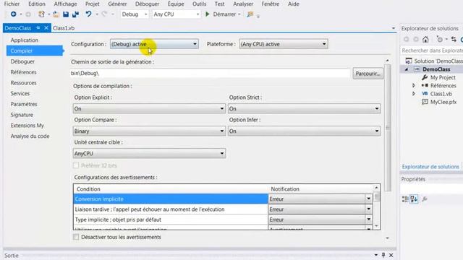Open notification dropdown for Type implicite
The width and height of the screenshot is (463, 260).
pyautogui.click(x=368, y=220)
